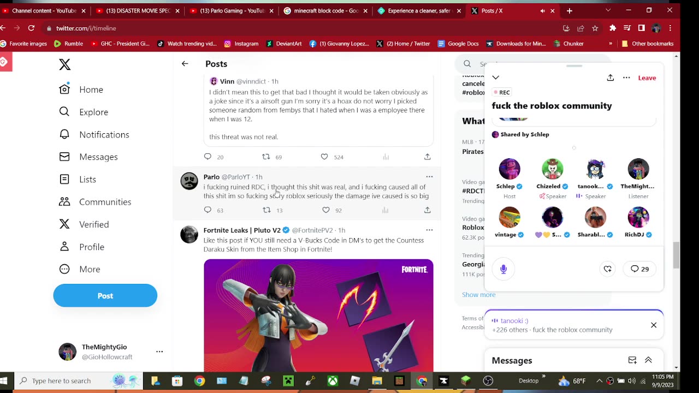Share Parlo's post
The width and height of the screenshot is (699, 393).
tap(427, 210)
